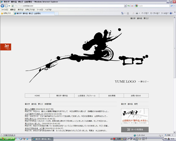Open the news link dated 2010/06/13
This screenshot has width=176, height=141.
click(x=34, y=114)
